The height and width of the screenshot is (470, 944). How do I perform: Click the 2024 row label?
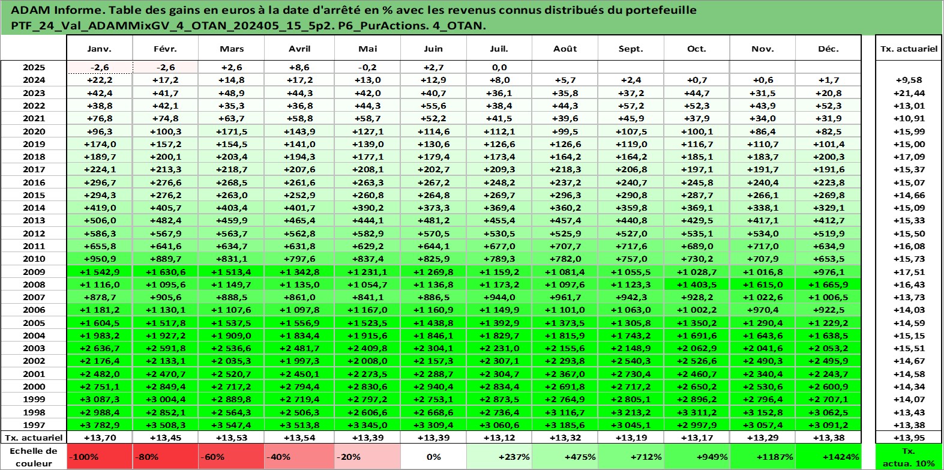tap(34, 80)
